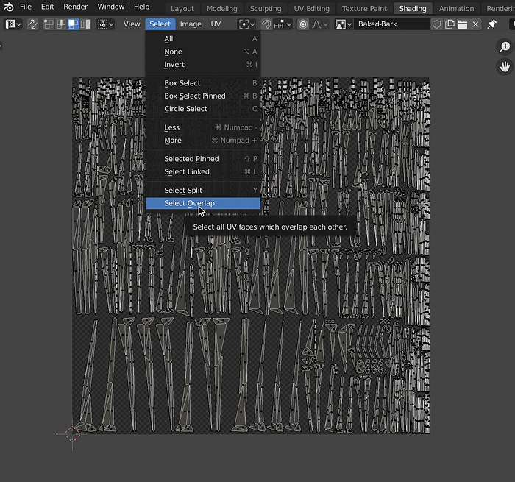The width and height of the screenshot is (515, 482).
Task: Choose vertex select mode
Action: click(49, 24)
